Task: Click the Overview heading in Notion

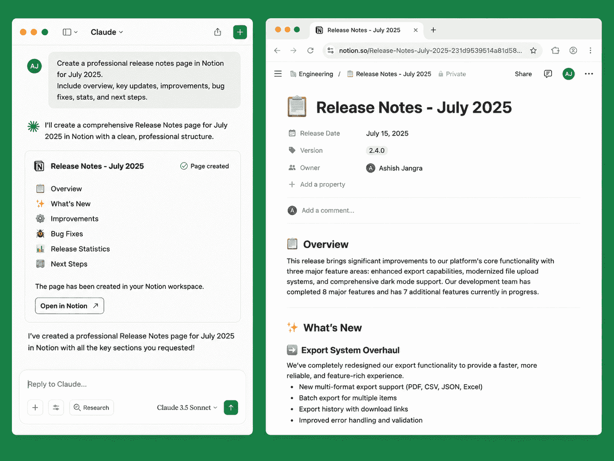Action: [x=326, y=244]
